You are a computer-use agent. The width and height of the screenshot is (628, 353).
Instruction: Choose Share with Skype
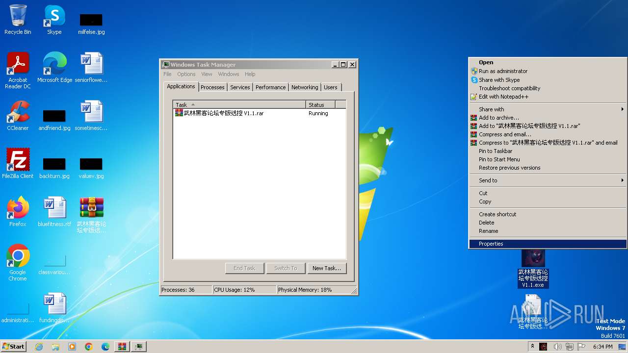coord(548,80)
